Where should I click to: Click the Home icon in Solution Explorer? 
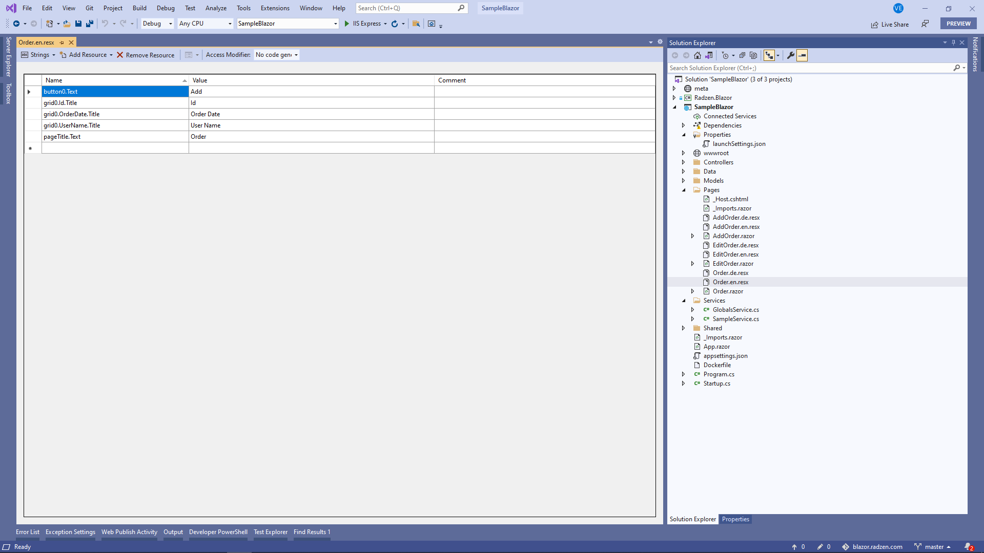(x=697, y=55)
